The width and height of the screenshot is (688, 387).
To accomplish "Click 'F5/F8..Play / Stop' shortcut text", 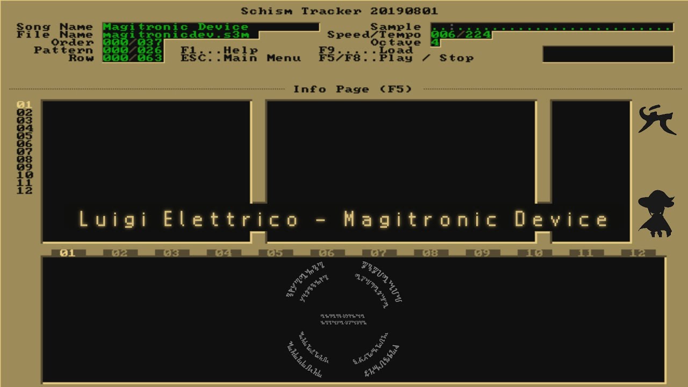I will (x=396, y=58).
